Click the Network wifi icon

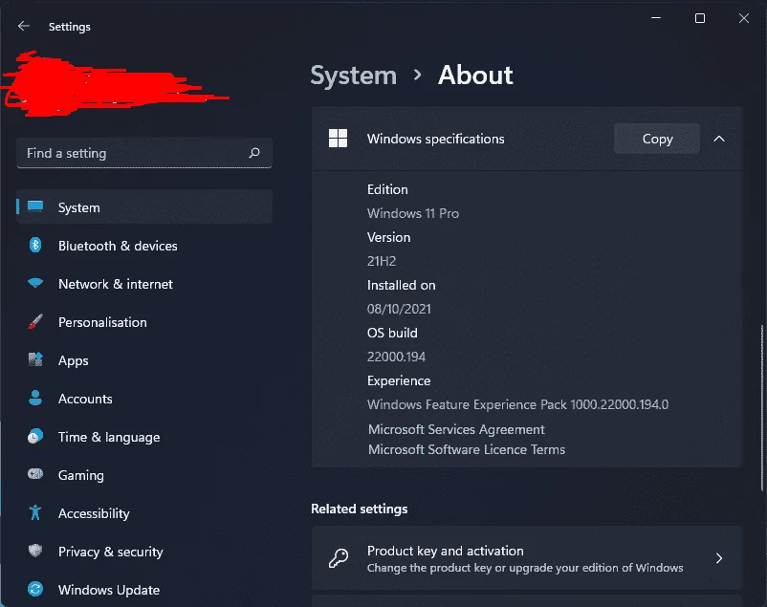tap(35, 283)
